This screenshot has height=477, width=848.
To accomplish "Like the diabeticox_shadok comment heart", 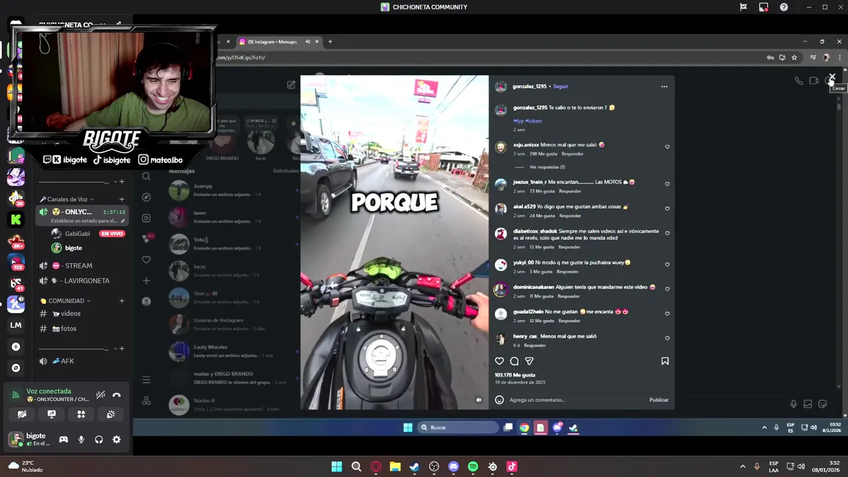I will coord(667,233).
